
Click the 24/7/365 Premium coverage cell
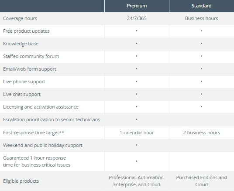pyautogui.click(x=137, y=18)
